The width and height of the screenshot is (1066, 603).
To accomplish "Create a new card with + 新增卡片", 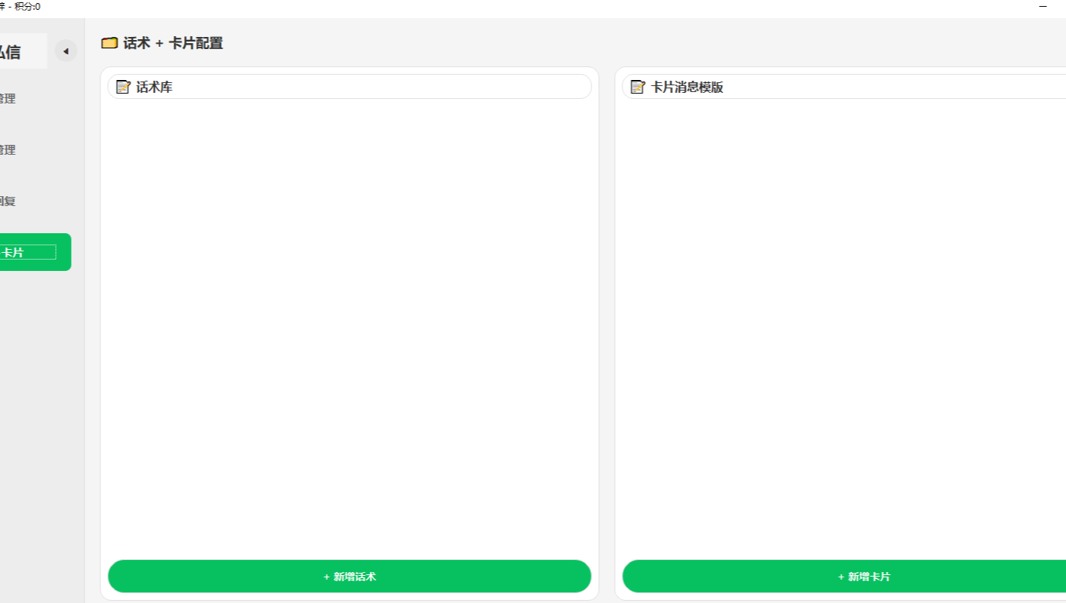I will coord(844,577).
